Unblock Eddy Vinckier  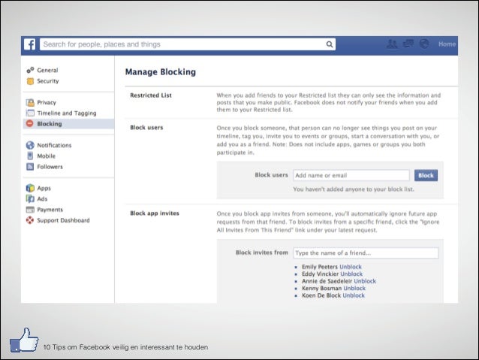[351, 274]
